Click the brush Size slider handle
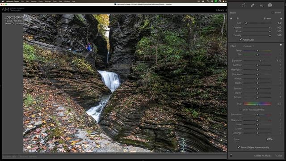 tap(246, 23)
